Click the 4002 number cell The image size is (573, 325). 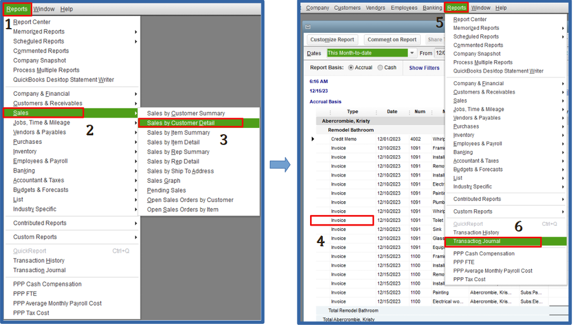tap(416, 139)
